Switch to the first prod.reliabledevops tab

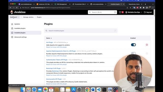pos(26,4)
